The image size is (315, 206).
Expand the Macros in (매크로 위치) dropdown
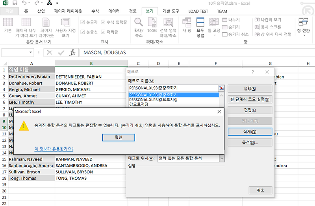click(222, 159)
